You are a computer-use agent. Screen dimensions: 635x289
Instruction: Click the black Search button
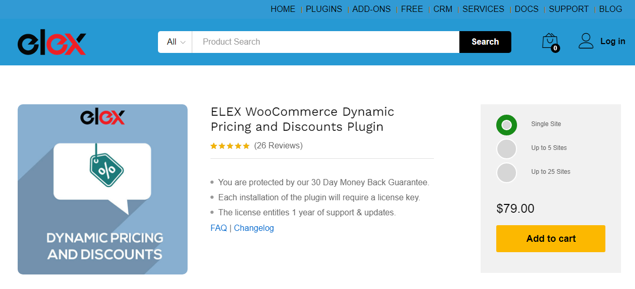[x=485, y=42]
